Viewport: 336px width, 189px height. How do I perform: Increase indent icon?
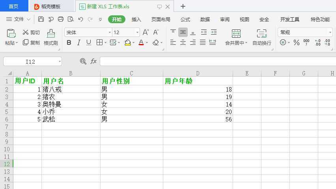click(x=214, y=32)
